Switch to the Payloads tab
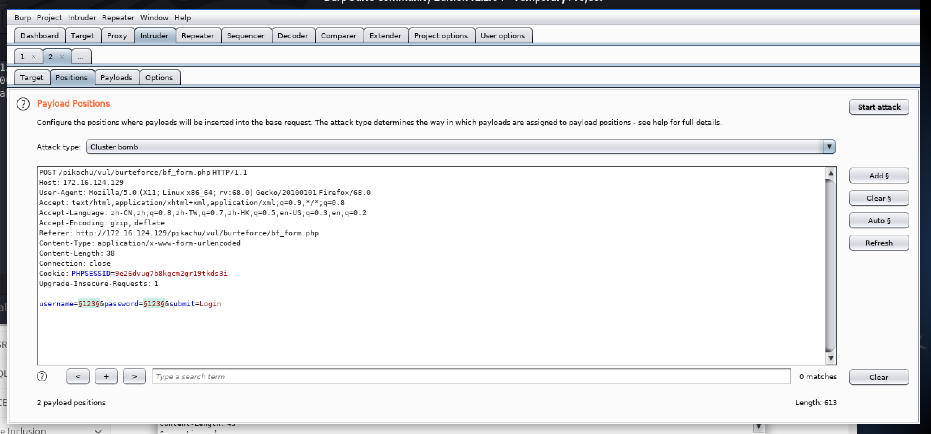Image resolution: width=931 pixels, height=434 pixels. [x=116, y=78]
